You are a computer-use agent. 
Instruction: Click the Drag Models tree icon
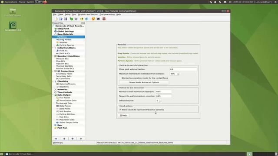pos(57,39)
